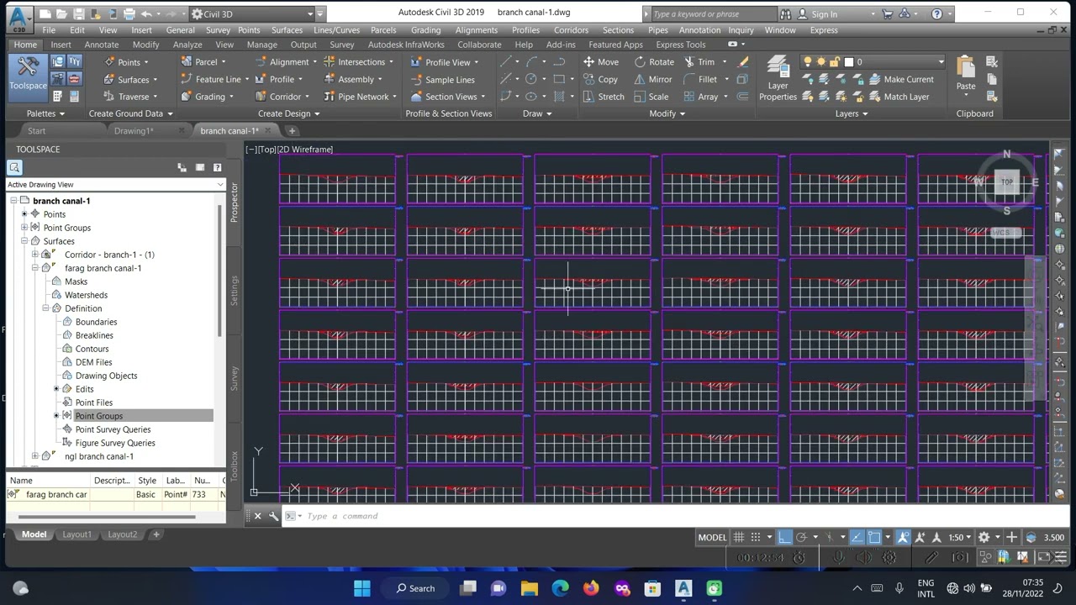The height and width of the screenshot is (605, 1076).
Task: Choose the Scale tool
Action: [x=651, y=97]
